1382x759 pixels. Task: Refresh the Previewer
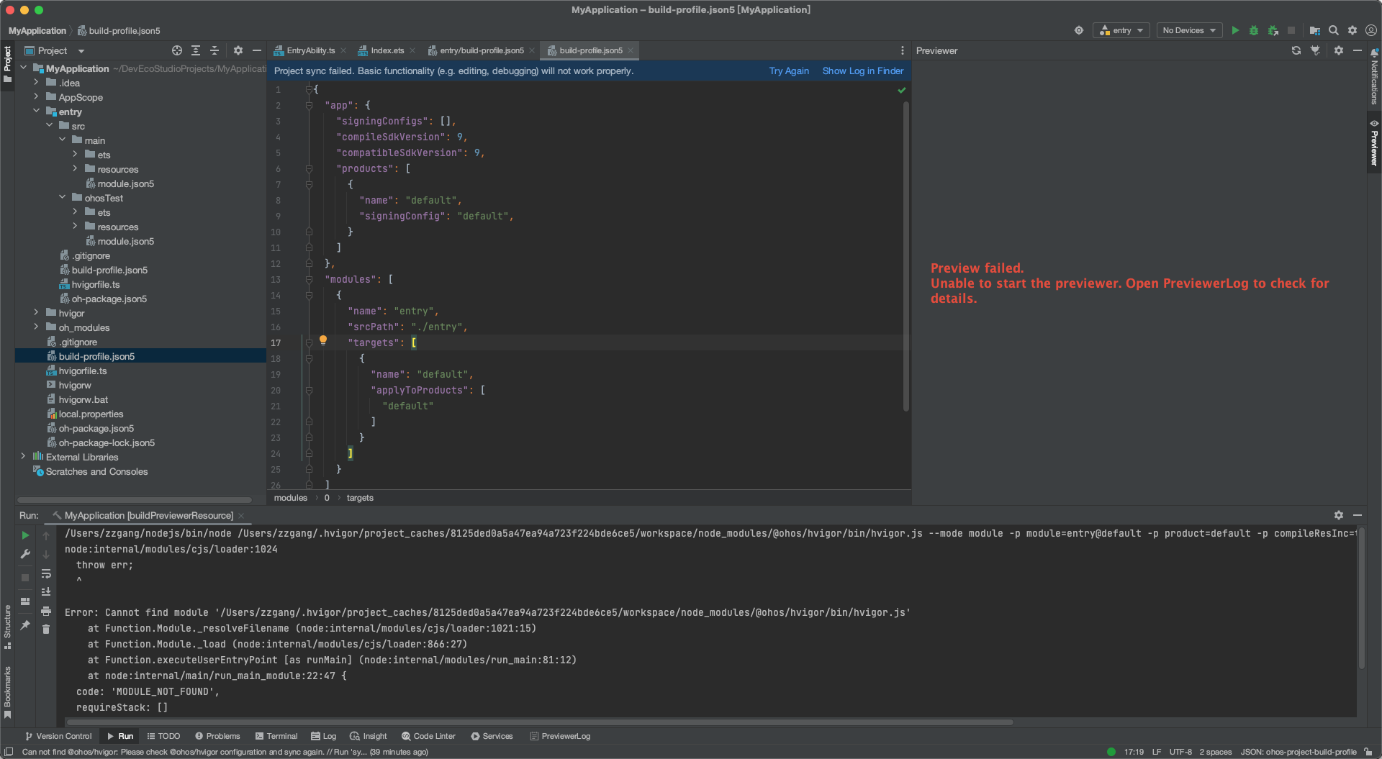point(1296,50)
